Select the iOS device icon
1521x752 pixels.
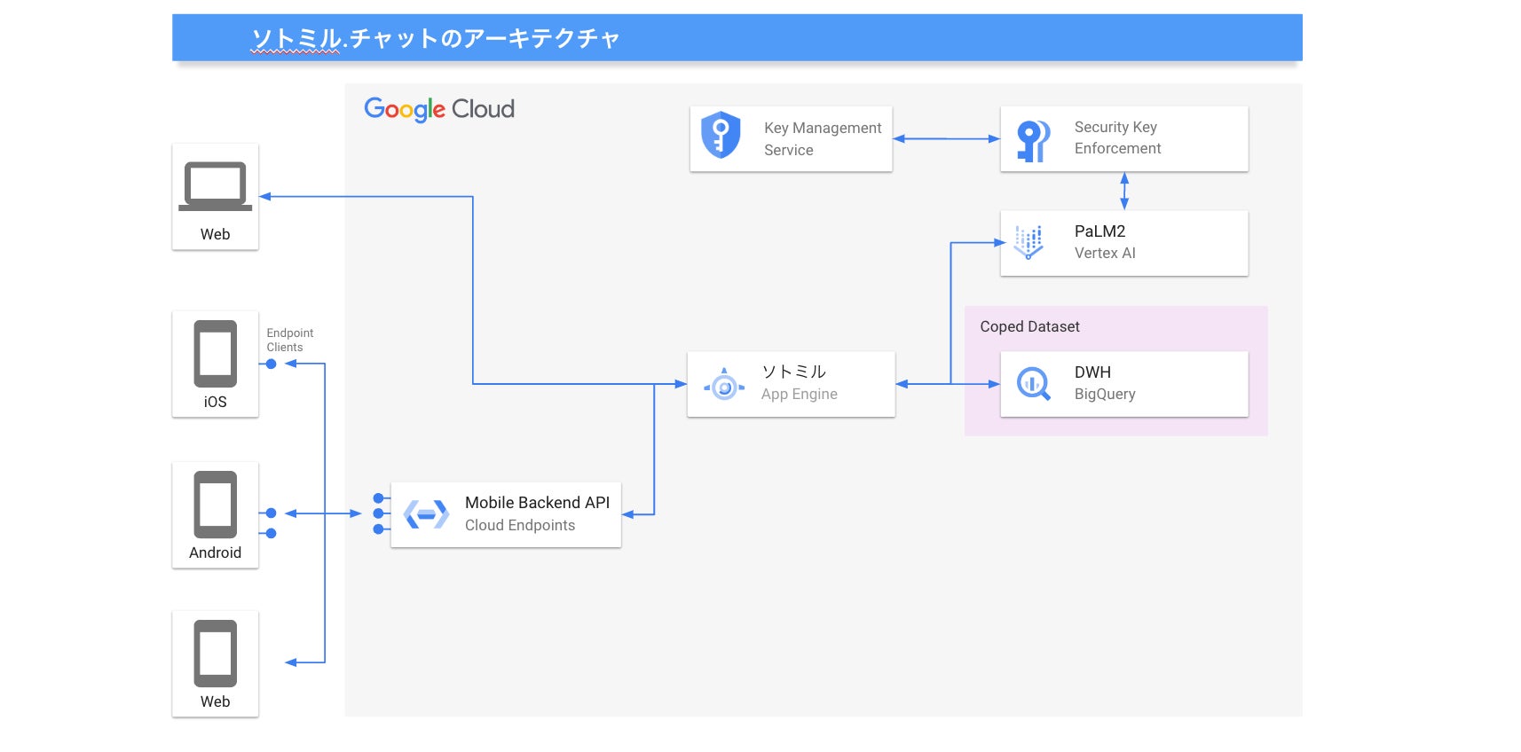[x=216, y=354]
